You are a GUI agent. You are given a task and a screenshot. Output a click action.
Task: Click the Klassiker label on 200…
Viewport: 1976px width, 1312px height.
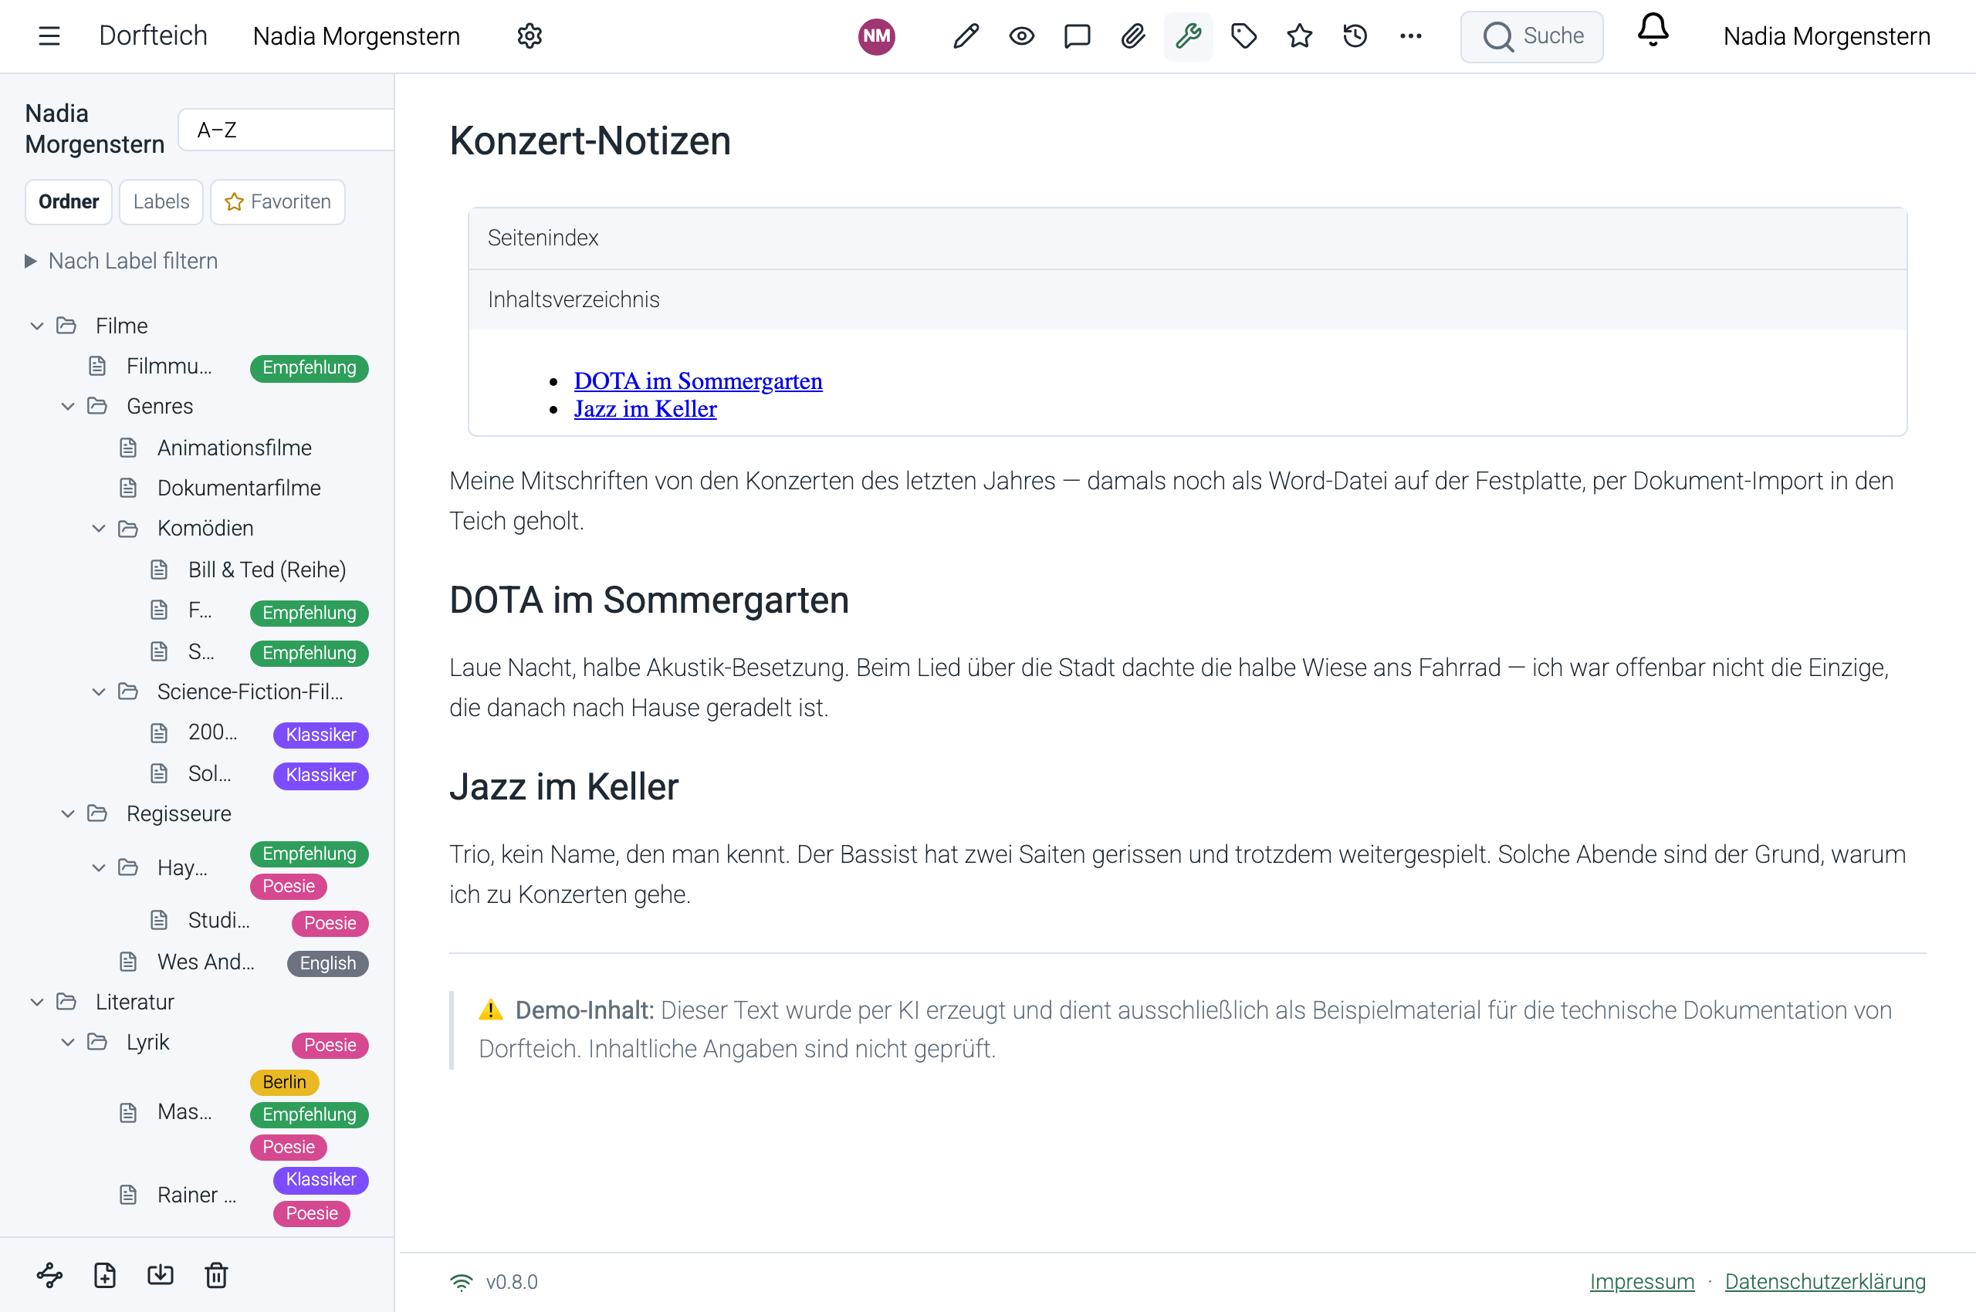click(x=321, y=735)
